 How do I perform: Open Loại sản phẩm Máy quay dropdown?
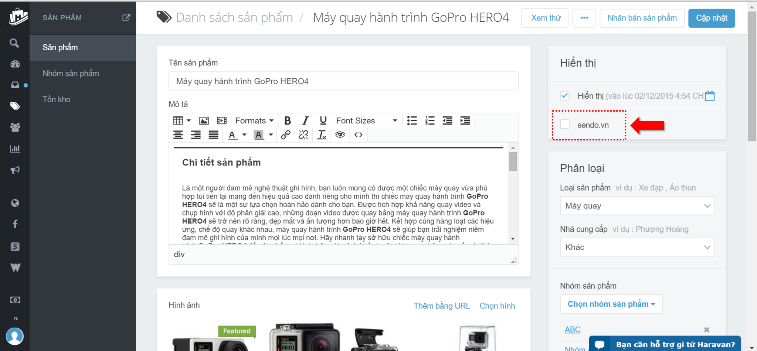637,206
